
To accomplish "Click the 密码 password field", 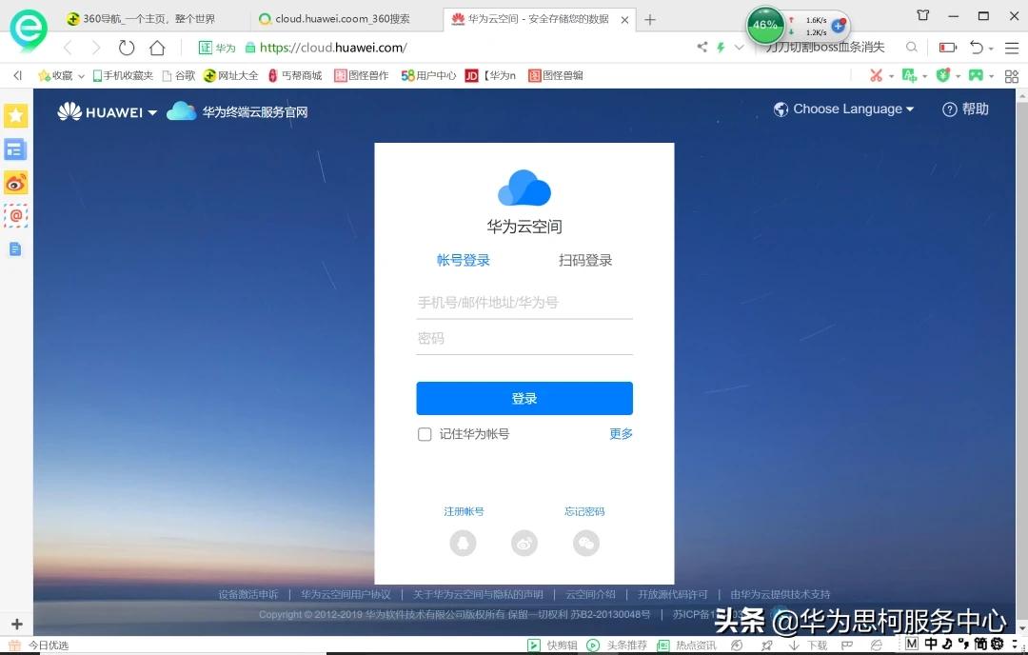I will coord(524,338).
